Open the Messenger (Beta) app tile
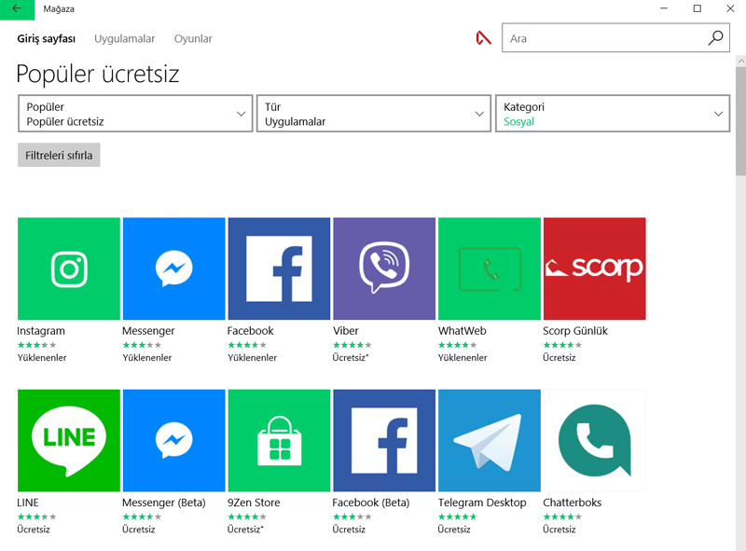Screen dimensions: 746x551 click(x=173, y=441)
